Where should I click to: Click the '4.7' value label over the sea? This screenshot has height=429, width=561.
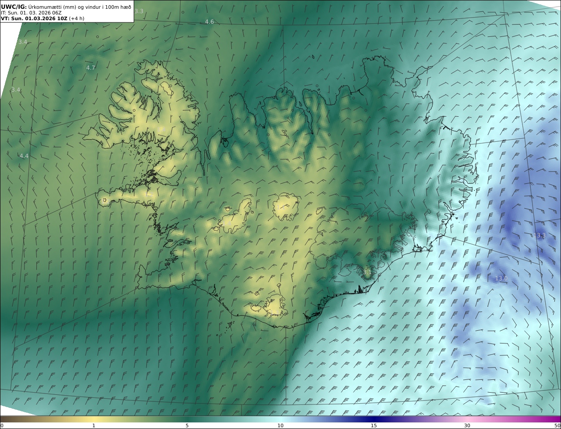(91, 68)
